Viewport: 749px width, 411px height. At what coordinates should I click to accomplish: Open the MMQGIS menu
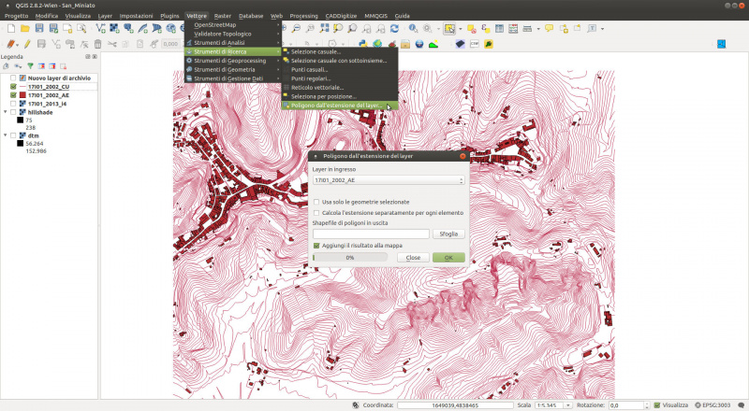(x=376, y=16)
